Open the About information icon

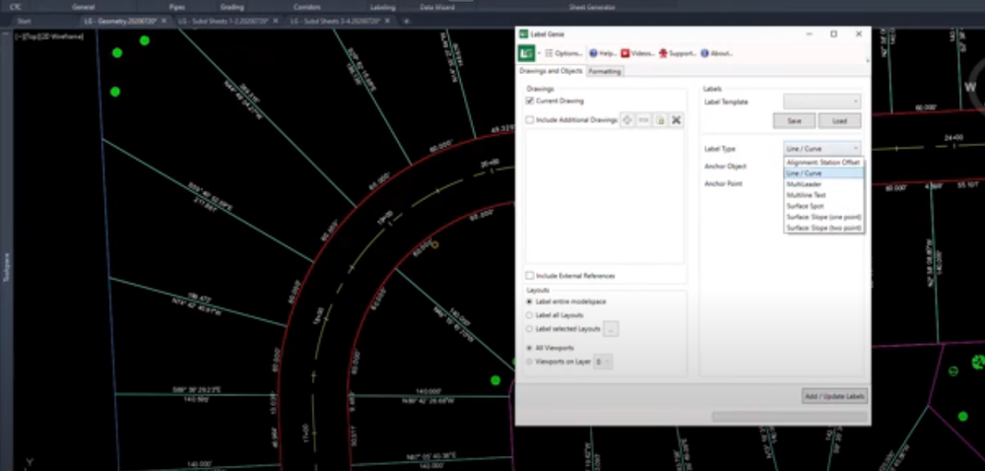click(x=716, y=53)
